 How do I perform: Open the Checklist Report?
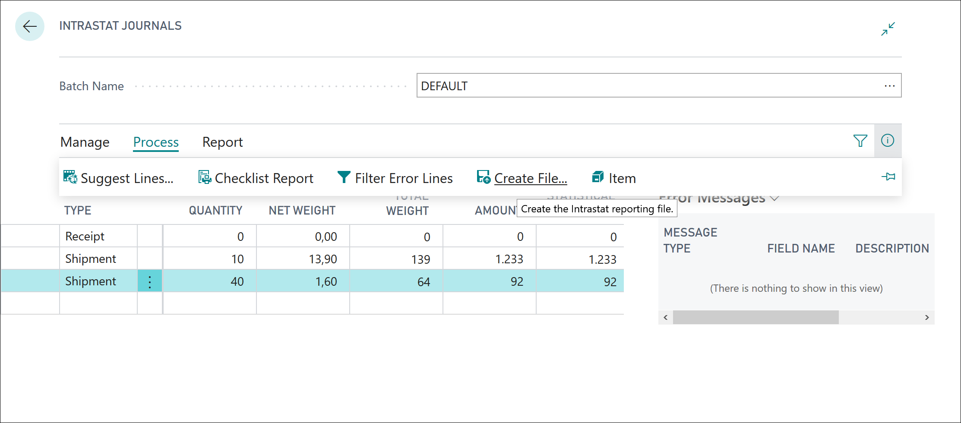[x=264, y=178]
